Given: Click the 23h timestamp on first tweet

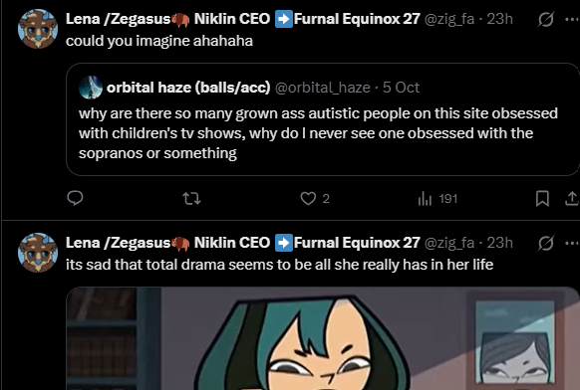Looking at the screenshot, I should click(x=499, y=19).
